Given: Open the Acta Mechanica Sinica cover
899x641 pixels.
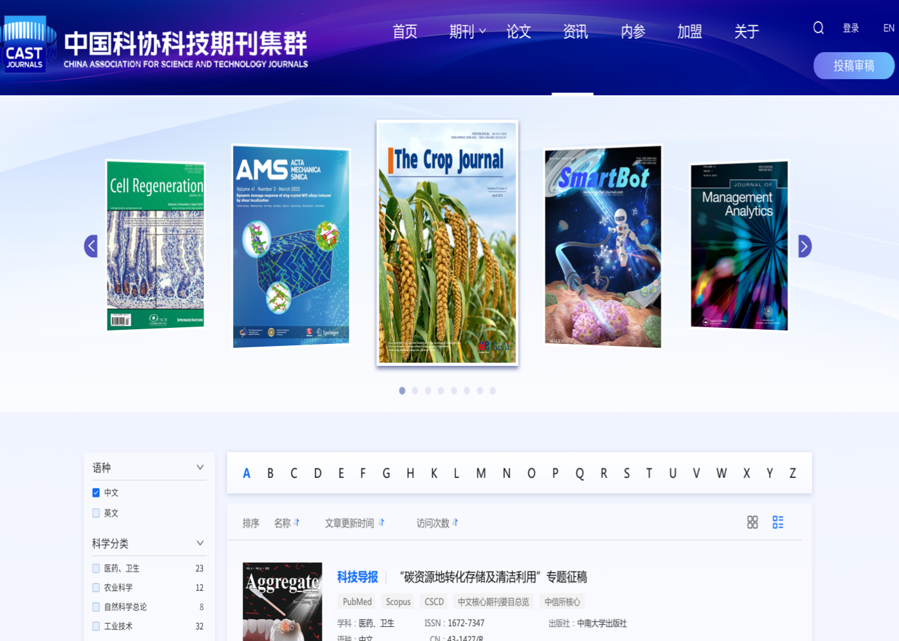Looking at the screenshot, I should click(291, 246).
